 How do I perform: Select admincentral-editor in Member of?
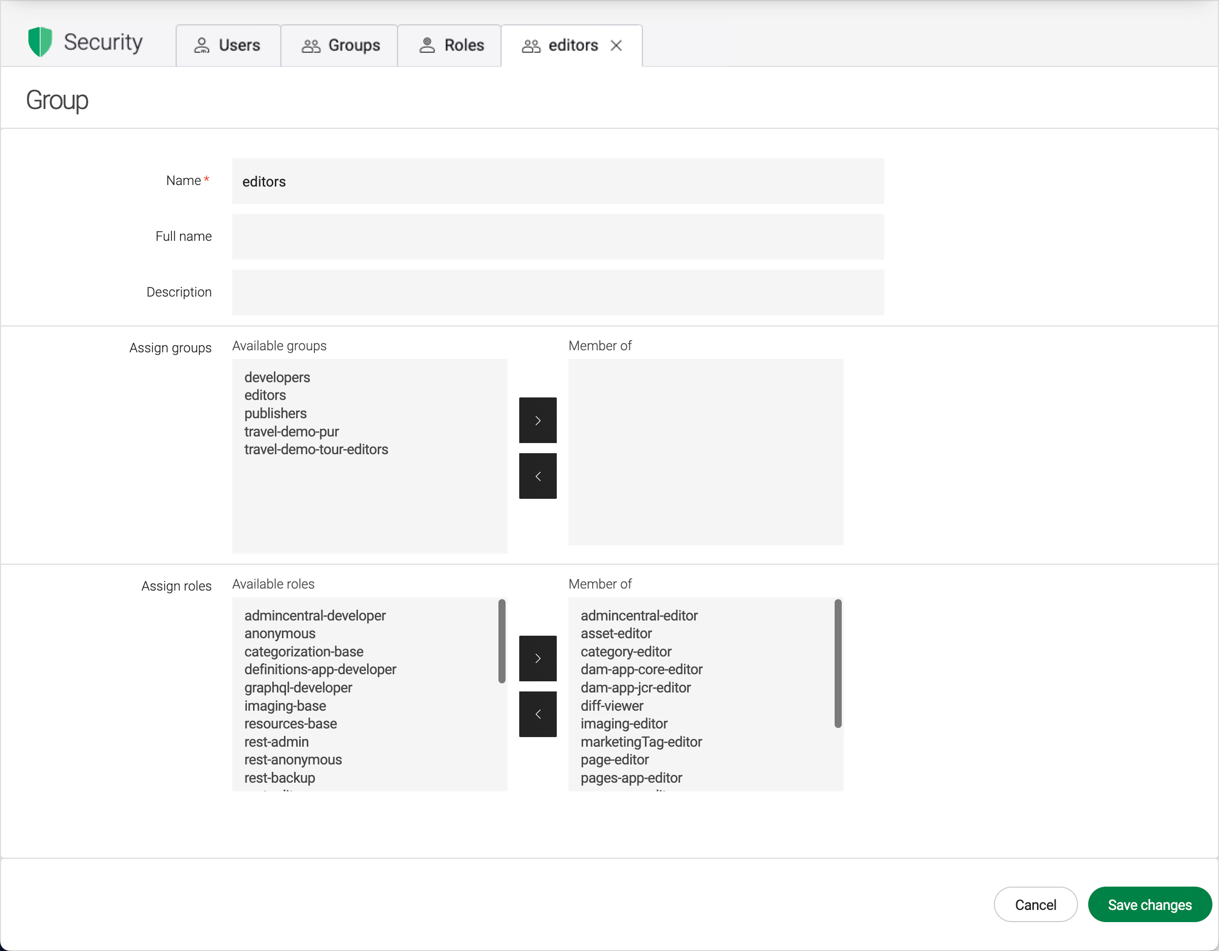pos(639,615)
